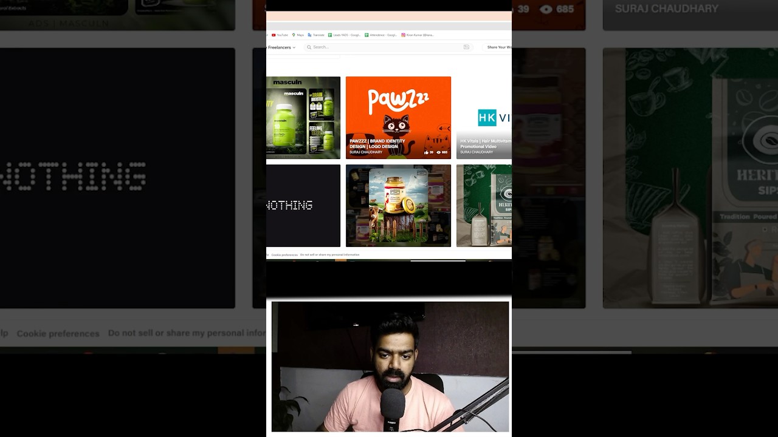778x437 pixels.
Task: Click Do not sell or share my personal information
Action: point(330,255)
